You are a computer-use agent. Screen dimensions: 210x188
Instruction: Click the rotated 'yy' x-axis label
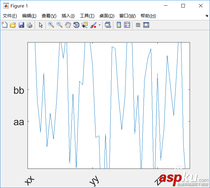point(94,181)
